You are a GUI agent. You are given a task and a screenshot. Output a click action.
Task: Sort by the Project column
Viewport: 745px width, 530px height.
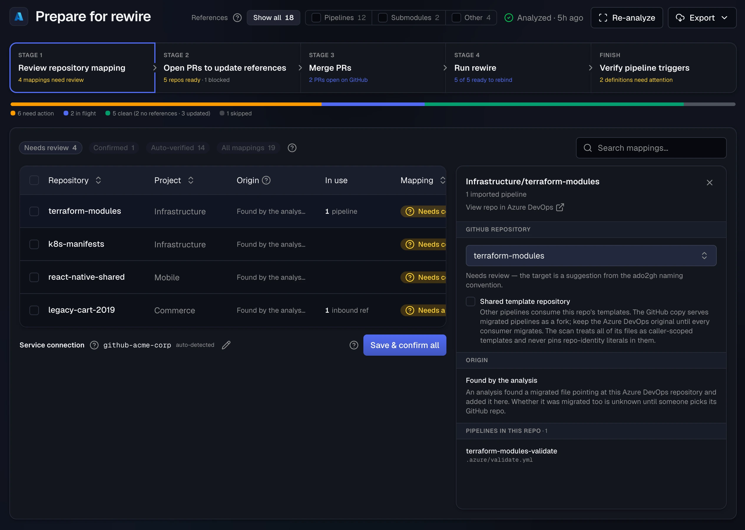[174, 180]
